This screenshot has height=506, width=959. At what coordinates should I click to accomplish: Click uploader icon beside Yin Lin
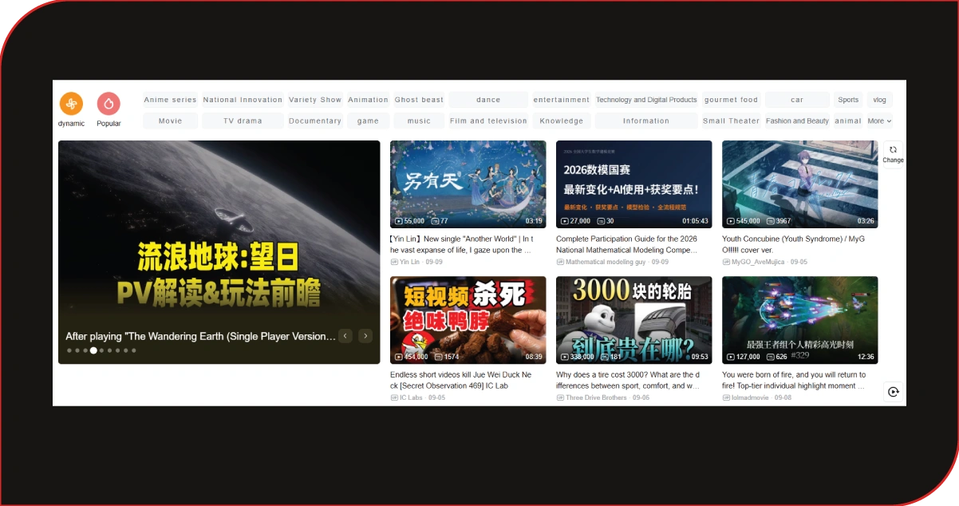coord(394,262)
